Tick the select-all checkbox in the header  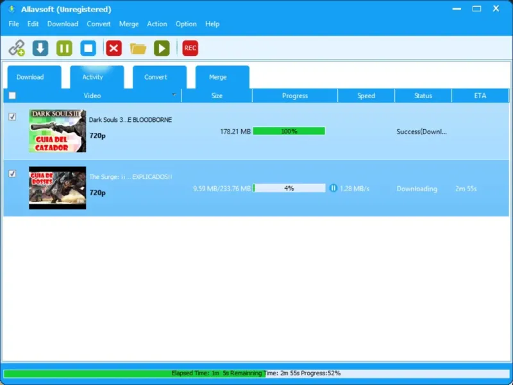tap(12, 96)
